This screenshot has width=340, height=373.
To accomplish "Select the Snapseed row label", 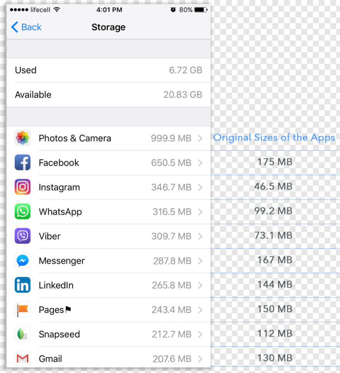I will tap(59, 334).
